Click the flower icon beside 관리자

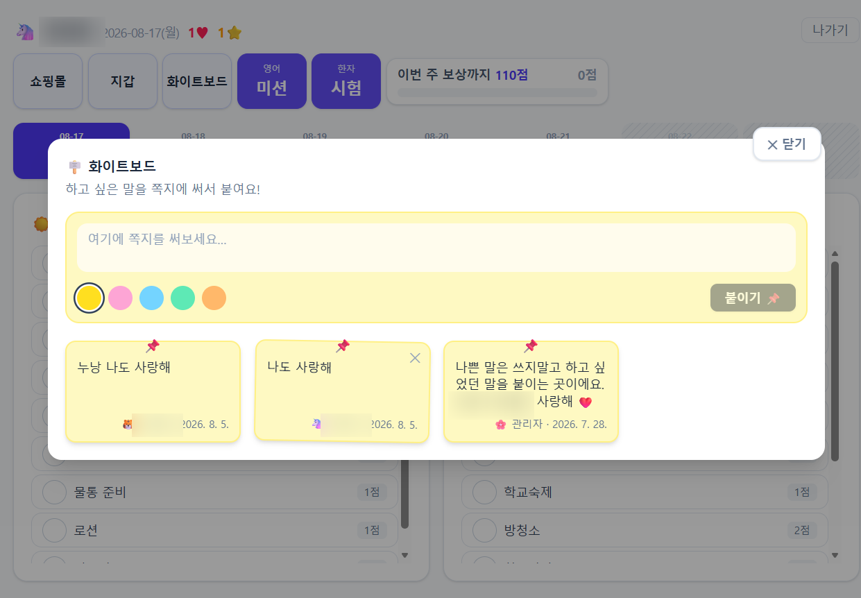tap(501, 425)
